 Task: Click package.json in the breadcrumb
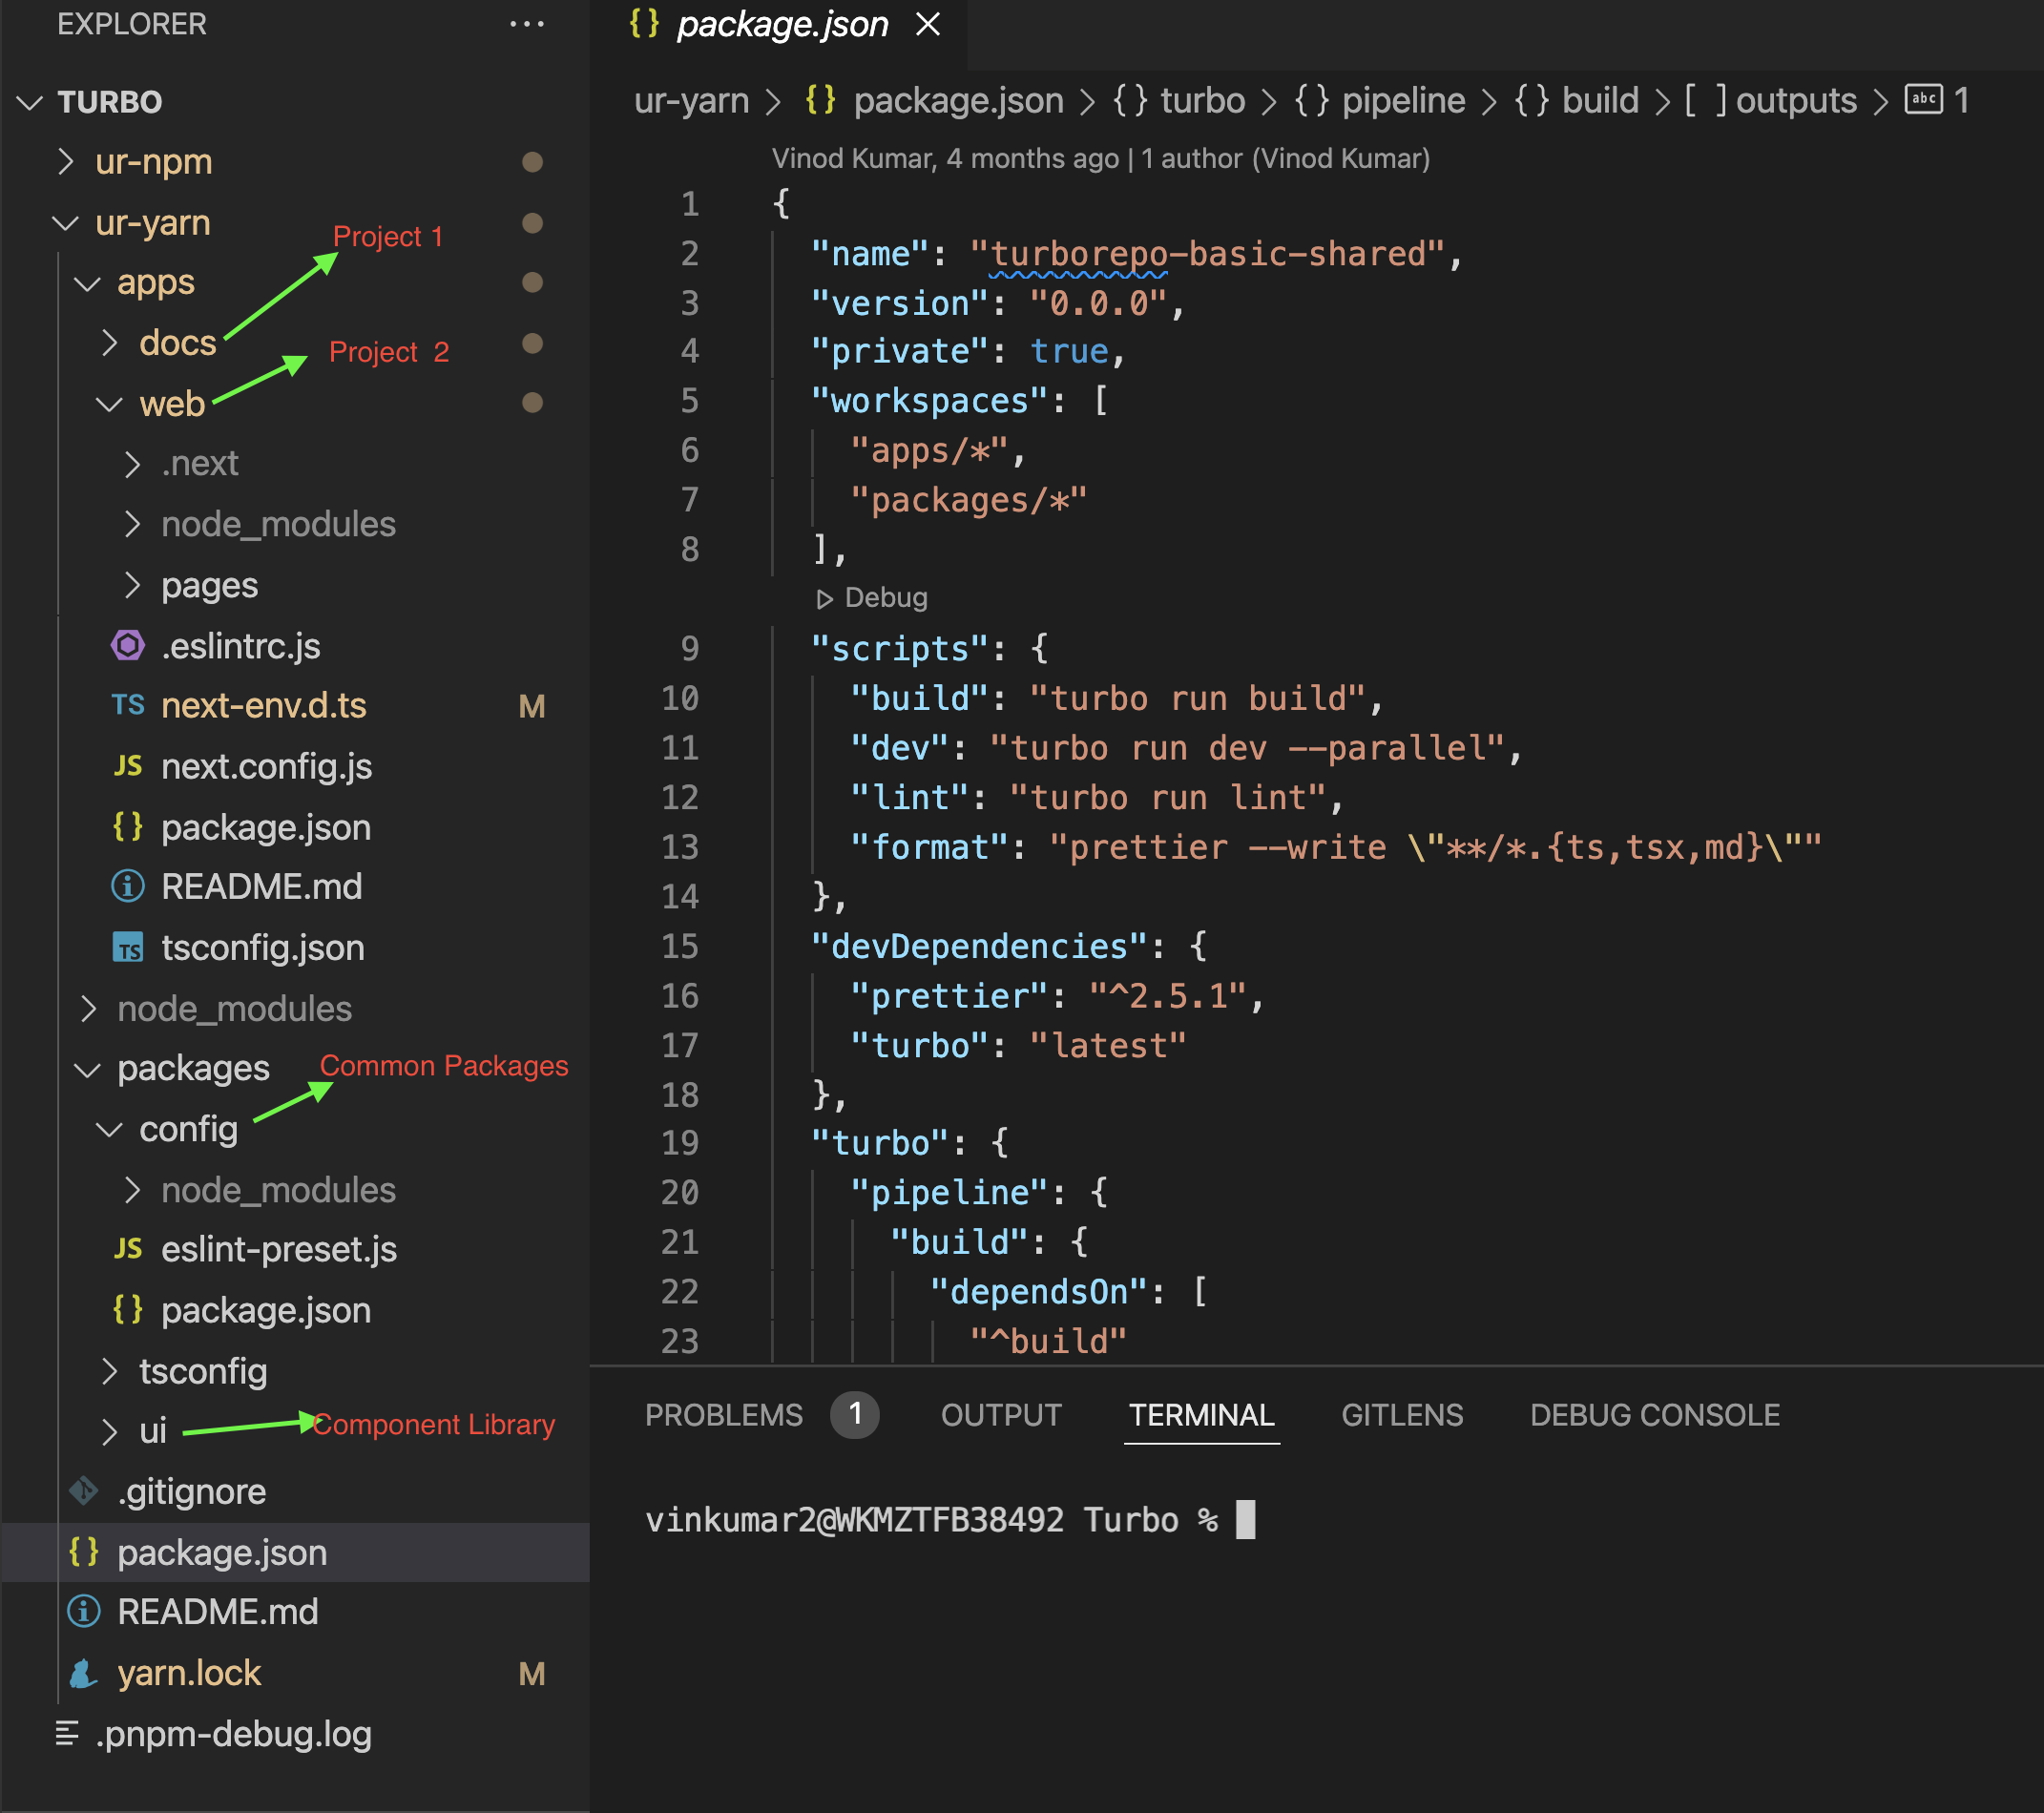(x=958, y=101)
